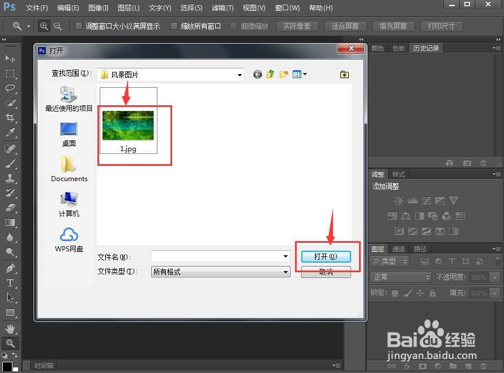Toggle resize window to fit checkbox
504x373 pixels.
pyautogui.click(x=78, y=26)
